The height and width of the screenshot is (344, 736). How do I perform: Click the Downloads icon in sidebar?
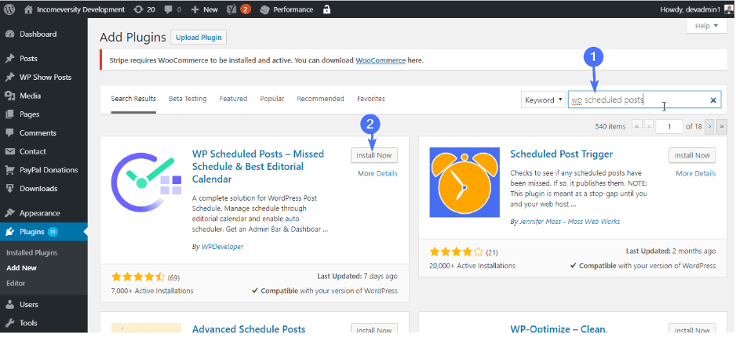pyautogui.click(x=10, y=188)
